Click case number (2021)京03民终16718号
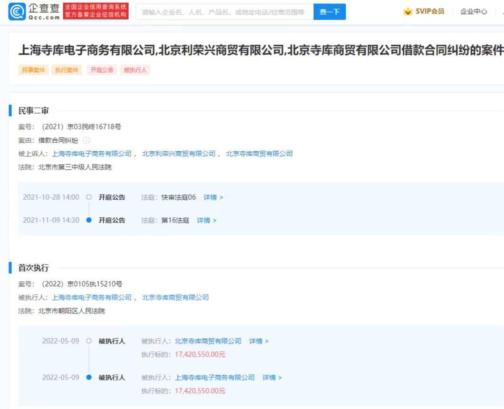 [80, 127]
